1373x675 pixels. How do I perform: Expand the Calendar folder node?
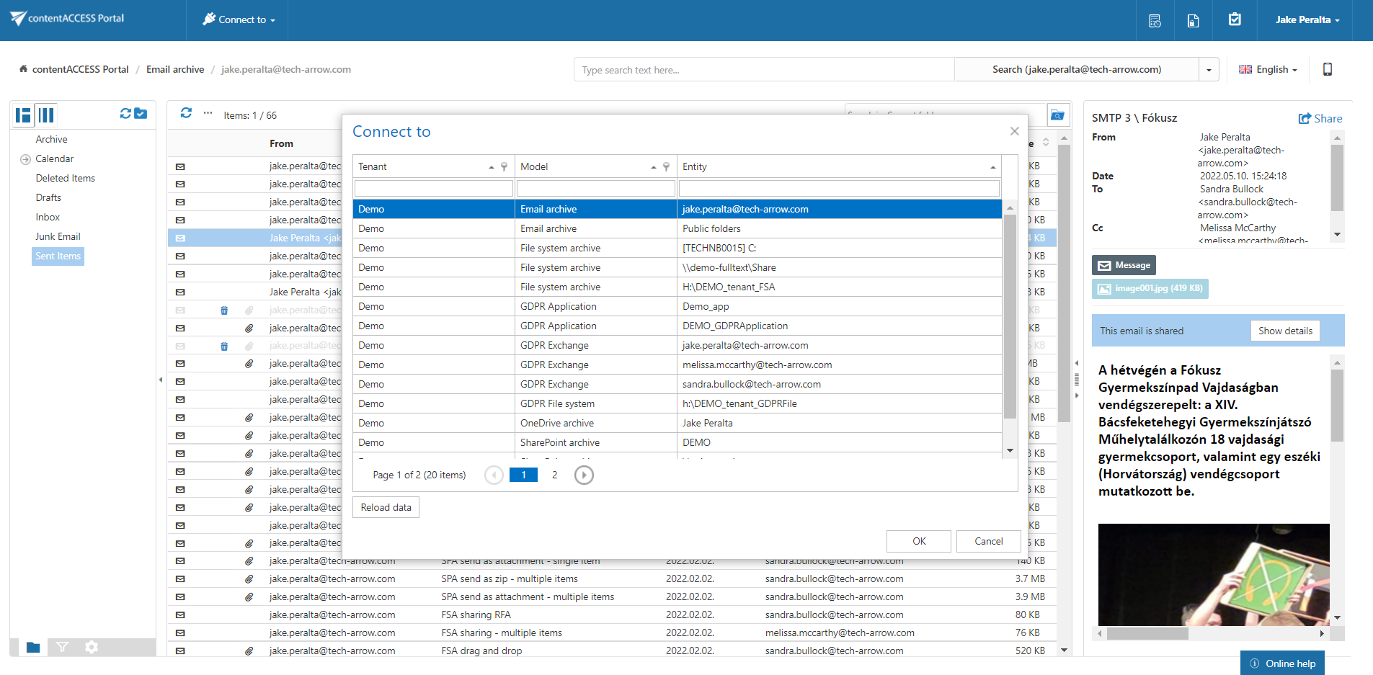tap(25, 159)
